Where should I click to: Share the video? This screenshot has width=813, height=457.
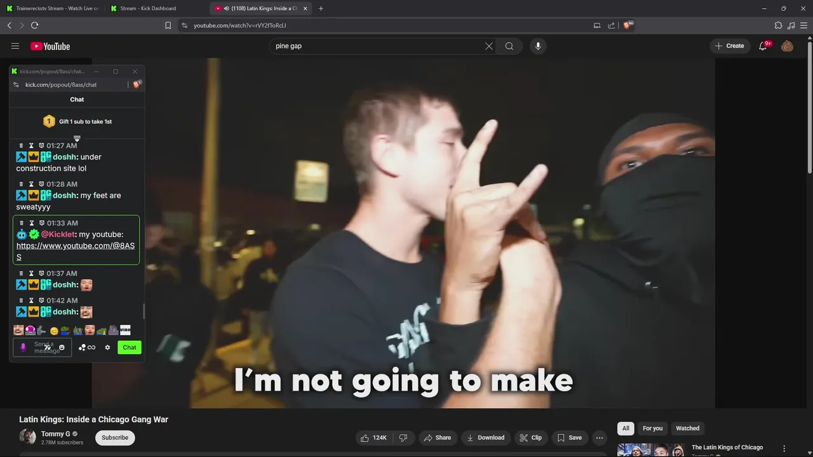(437, 437)
